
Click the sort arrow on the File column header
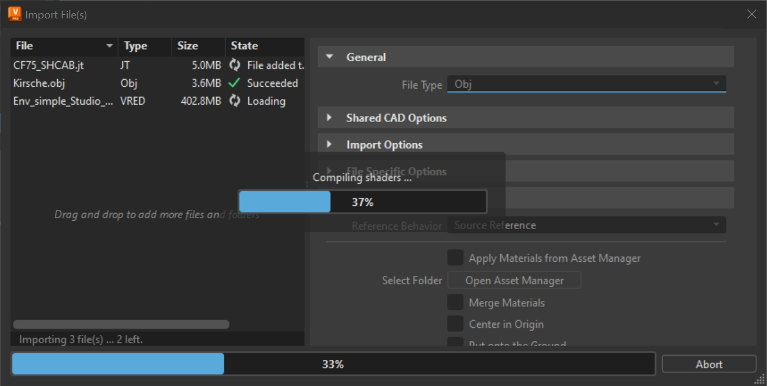tap(110, 46)
